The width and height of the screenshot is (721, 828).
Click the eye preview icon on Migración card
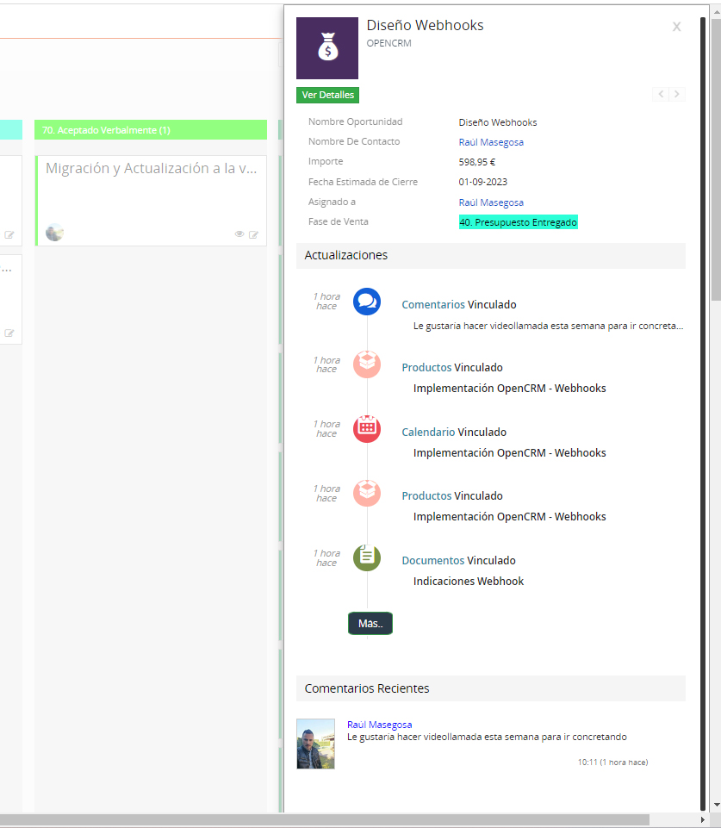pos(239,234)
